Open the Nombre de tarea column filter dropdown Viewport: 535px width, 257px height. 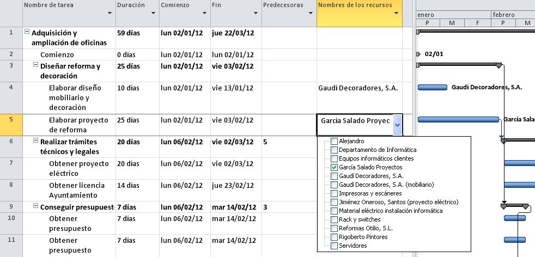[x=110, y=14]
